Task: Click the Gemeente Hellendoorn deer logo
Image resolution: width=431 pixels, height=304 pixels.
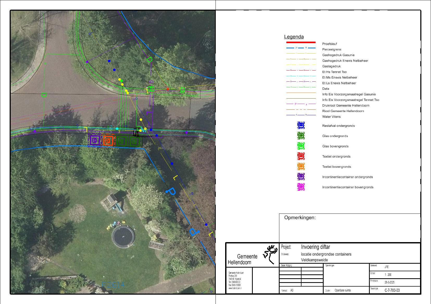Action: [270, 254]
